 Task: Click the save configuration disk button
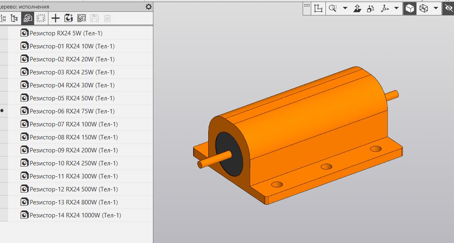[94, 18]
